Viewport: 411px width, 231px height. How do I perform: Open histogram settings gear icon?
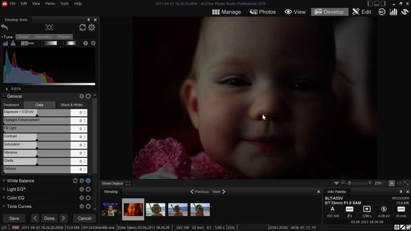(x=93, y=43)
